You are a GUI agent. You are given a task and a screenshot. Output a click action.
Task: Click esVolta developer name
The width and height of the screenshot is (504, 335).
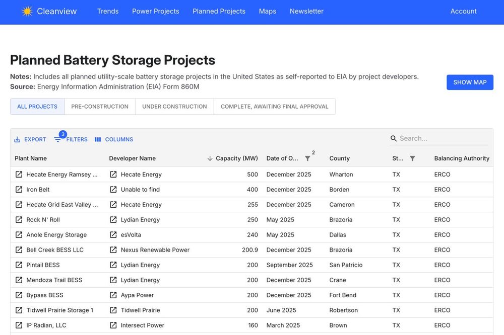click(x=131, y=234)
